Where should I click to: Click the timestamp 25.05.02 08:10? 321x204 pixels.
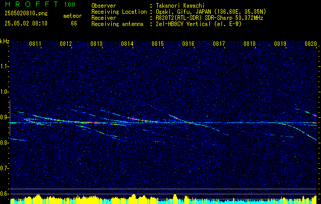click(x=26, y=23)
